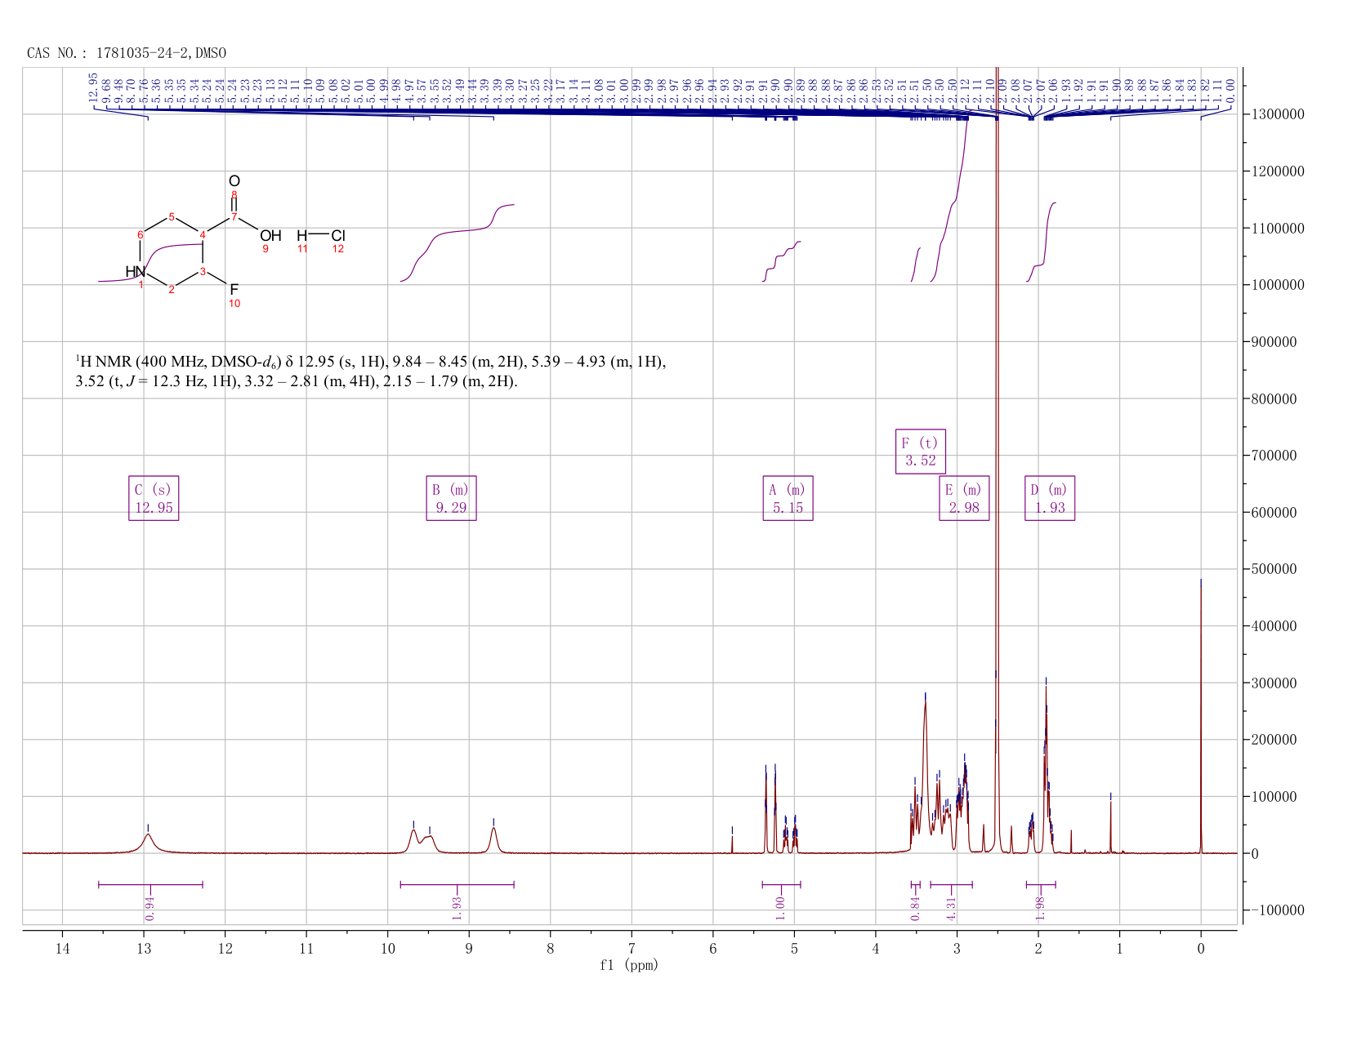
Task: Click the TMS peak at 0 ppm
Action: click(1201, 717)
